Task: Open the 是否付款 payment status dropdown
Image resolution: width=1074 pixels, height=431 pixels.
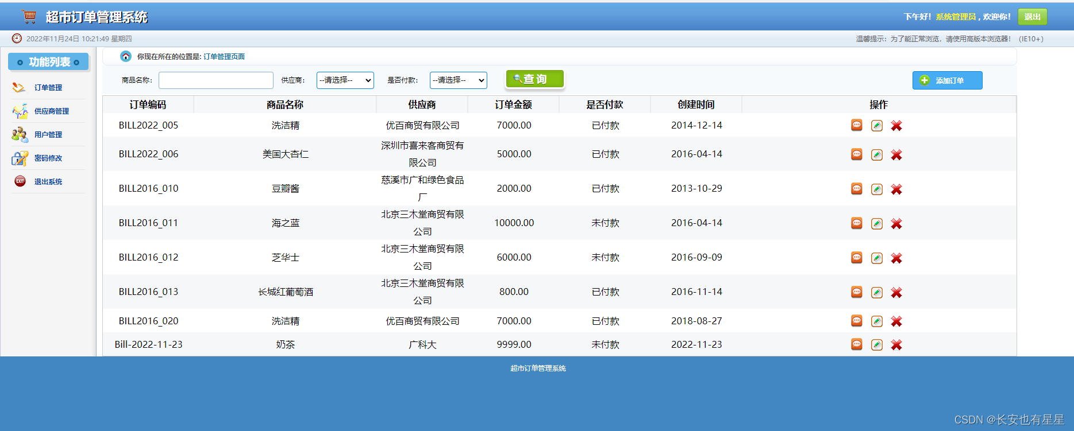Action: 459,80
